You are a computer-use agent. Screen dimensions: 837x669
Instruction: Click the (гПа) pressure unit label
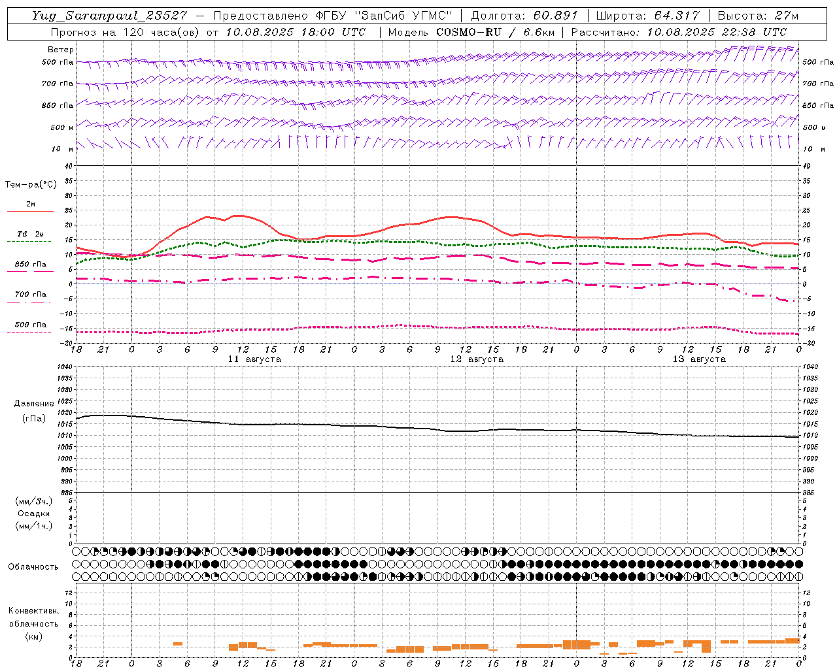pyautogui.click(x=34, y=418)
